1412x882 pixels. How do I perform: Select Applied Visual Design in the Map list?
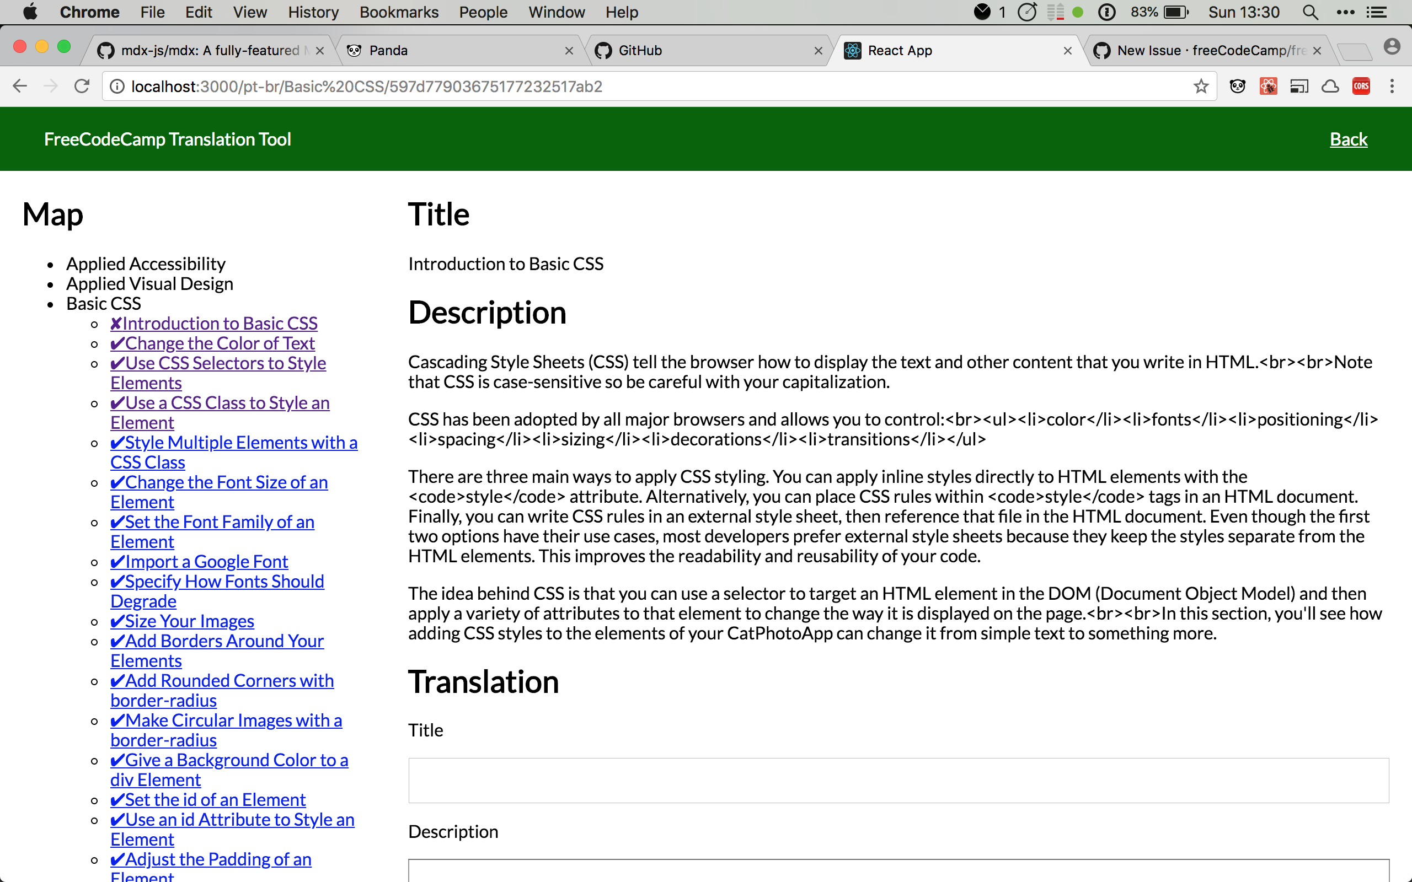(149, 283)
